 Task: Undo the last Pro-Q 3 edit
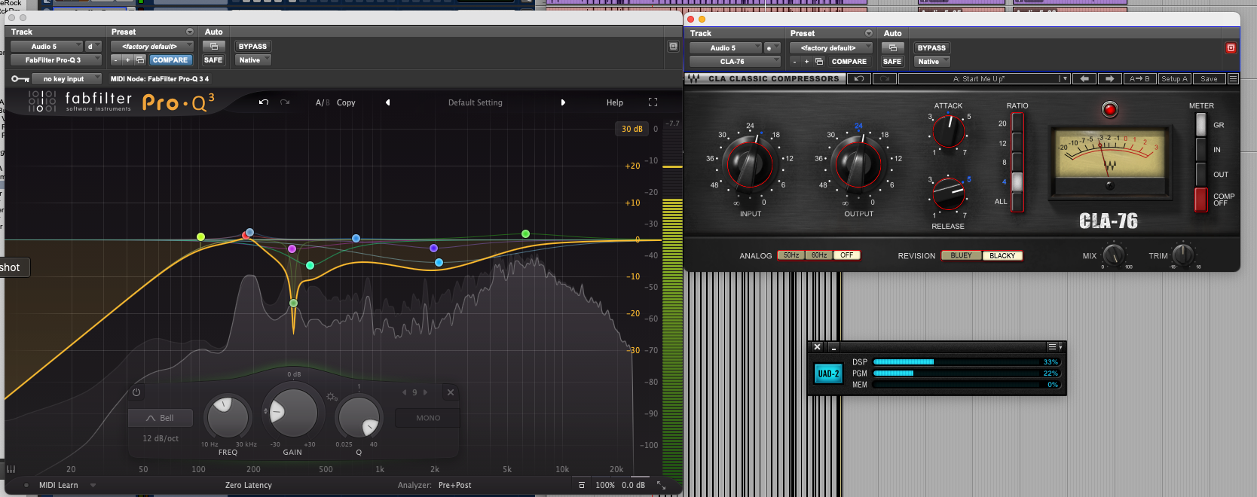tap(264, 102)
